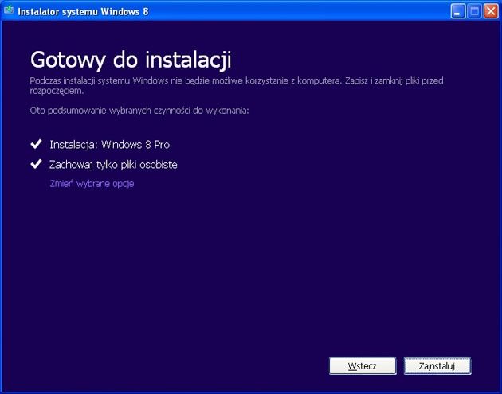
Task: Select the text Instalacja: Windows 8 Pro
Action: (x=109, y=145)
